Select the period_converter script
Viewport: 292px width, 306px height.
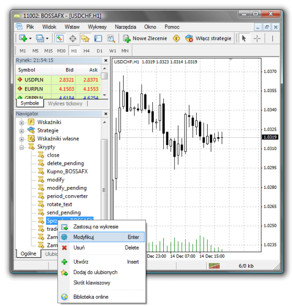(x=67, y=196)
